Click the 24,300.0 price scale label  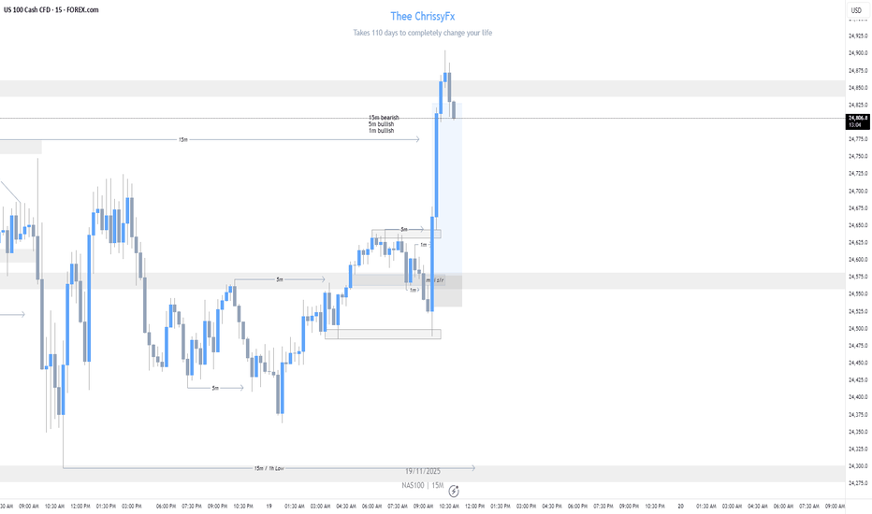coord(857,465)
